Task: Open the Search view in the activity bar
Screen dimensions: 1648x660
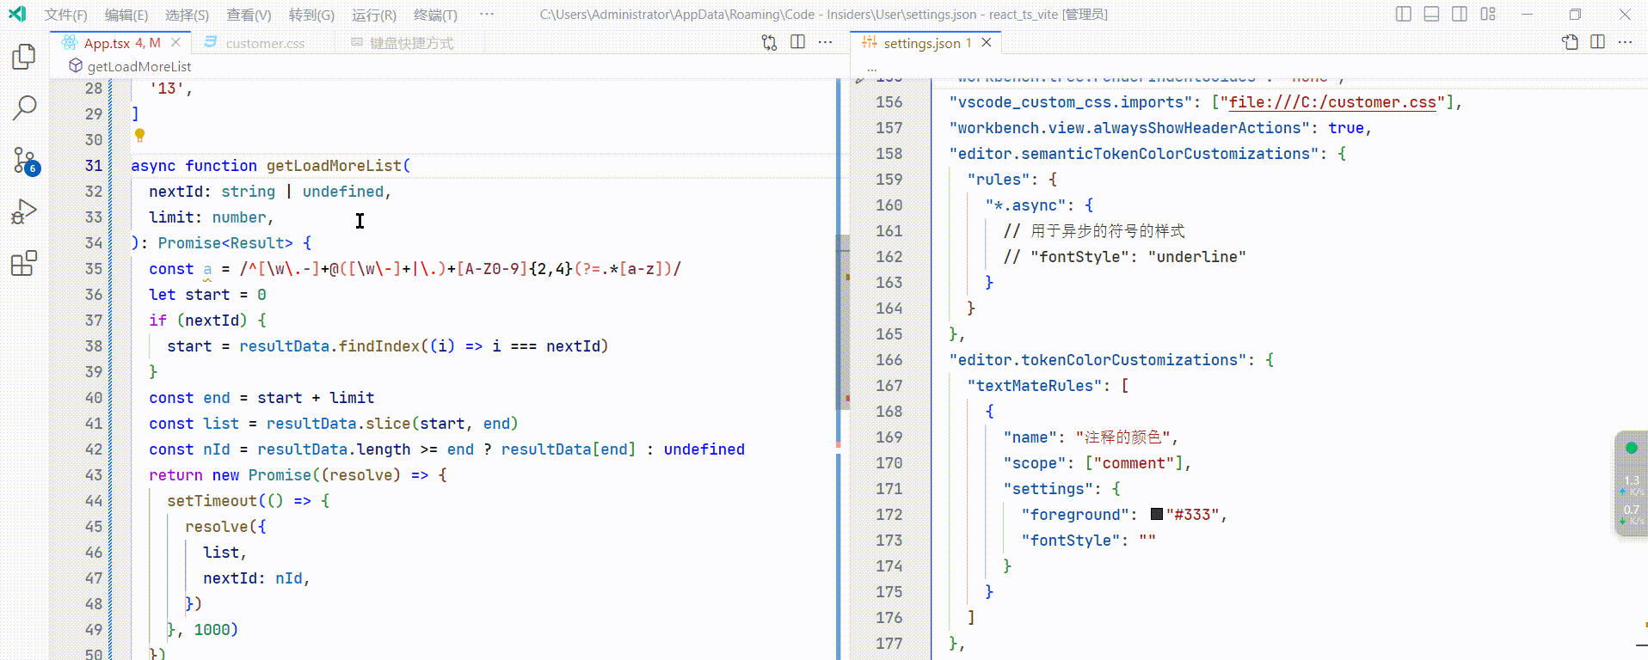Action: point(24,107)
